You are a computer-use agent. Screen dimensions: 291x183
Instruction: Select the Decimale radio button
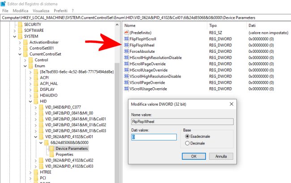(x=187, y=143)
